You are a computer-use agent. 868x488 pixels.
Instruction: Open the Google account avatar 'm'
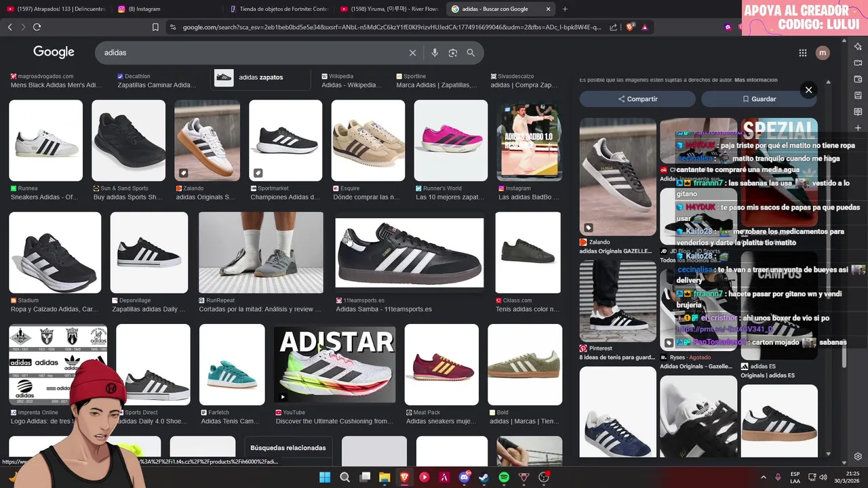pos(823,53)
